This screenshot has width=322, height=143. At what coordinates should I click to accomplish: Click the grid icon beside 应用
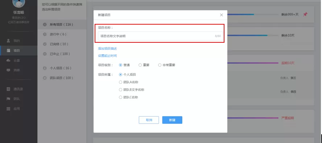(x=8, y=109)
